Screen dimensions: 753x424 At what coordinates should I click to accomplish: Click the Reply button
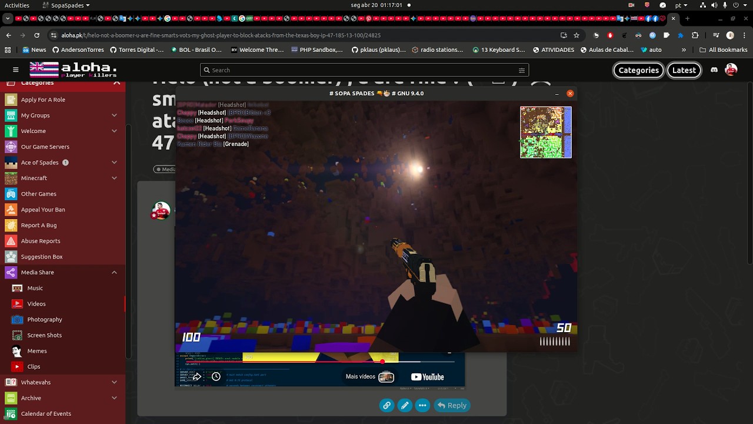coord(452,405)
